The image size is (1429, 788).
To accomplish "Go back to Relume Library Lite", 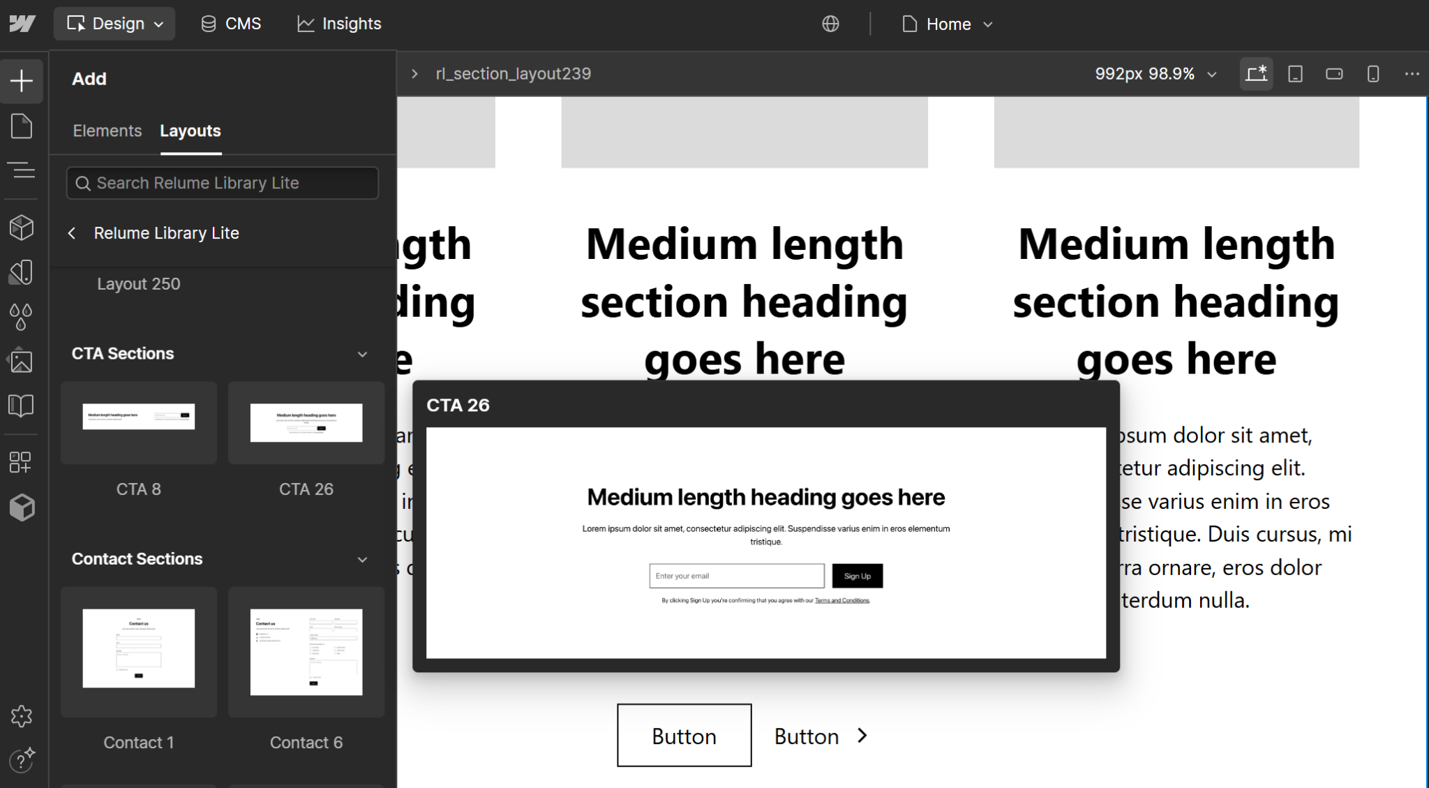I will tap(72, 233).
